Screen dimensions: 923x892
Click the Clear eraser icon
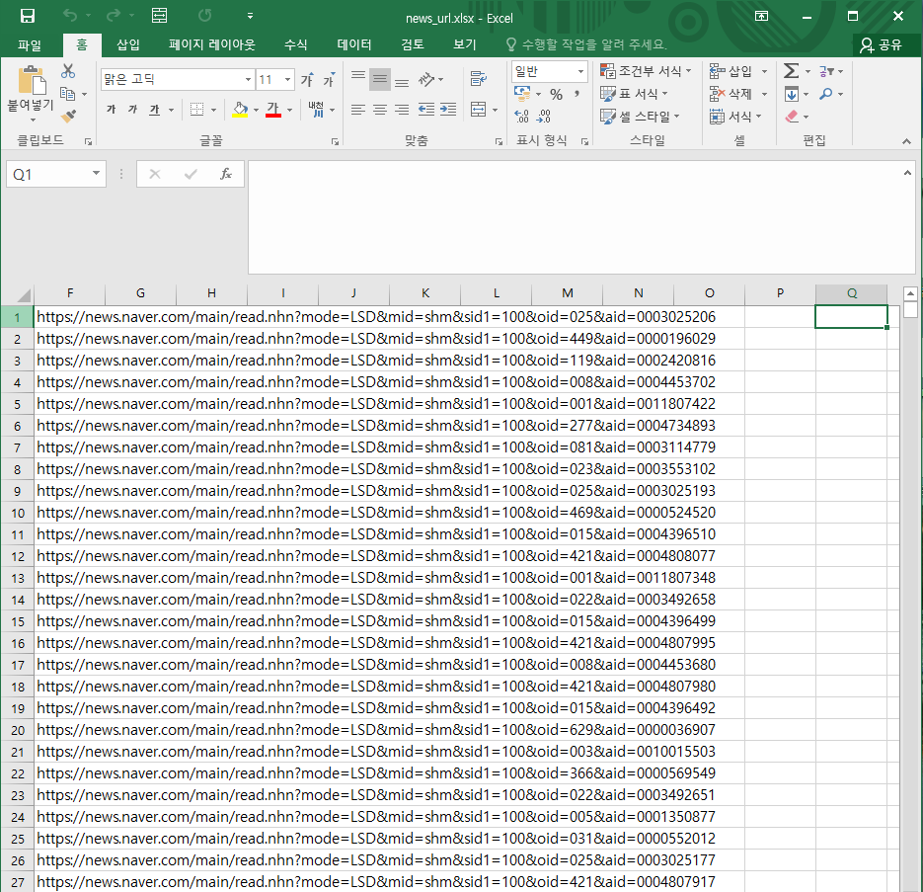792,117
